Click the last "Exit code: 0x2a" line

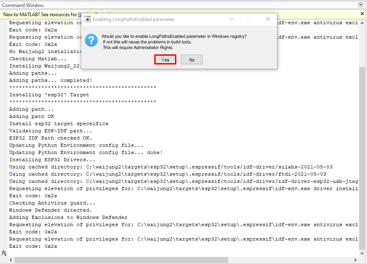click(x=33, y=246)
